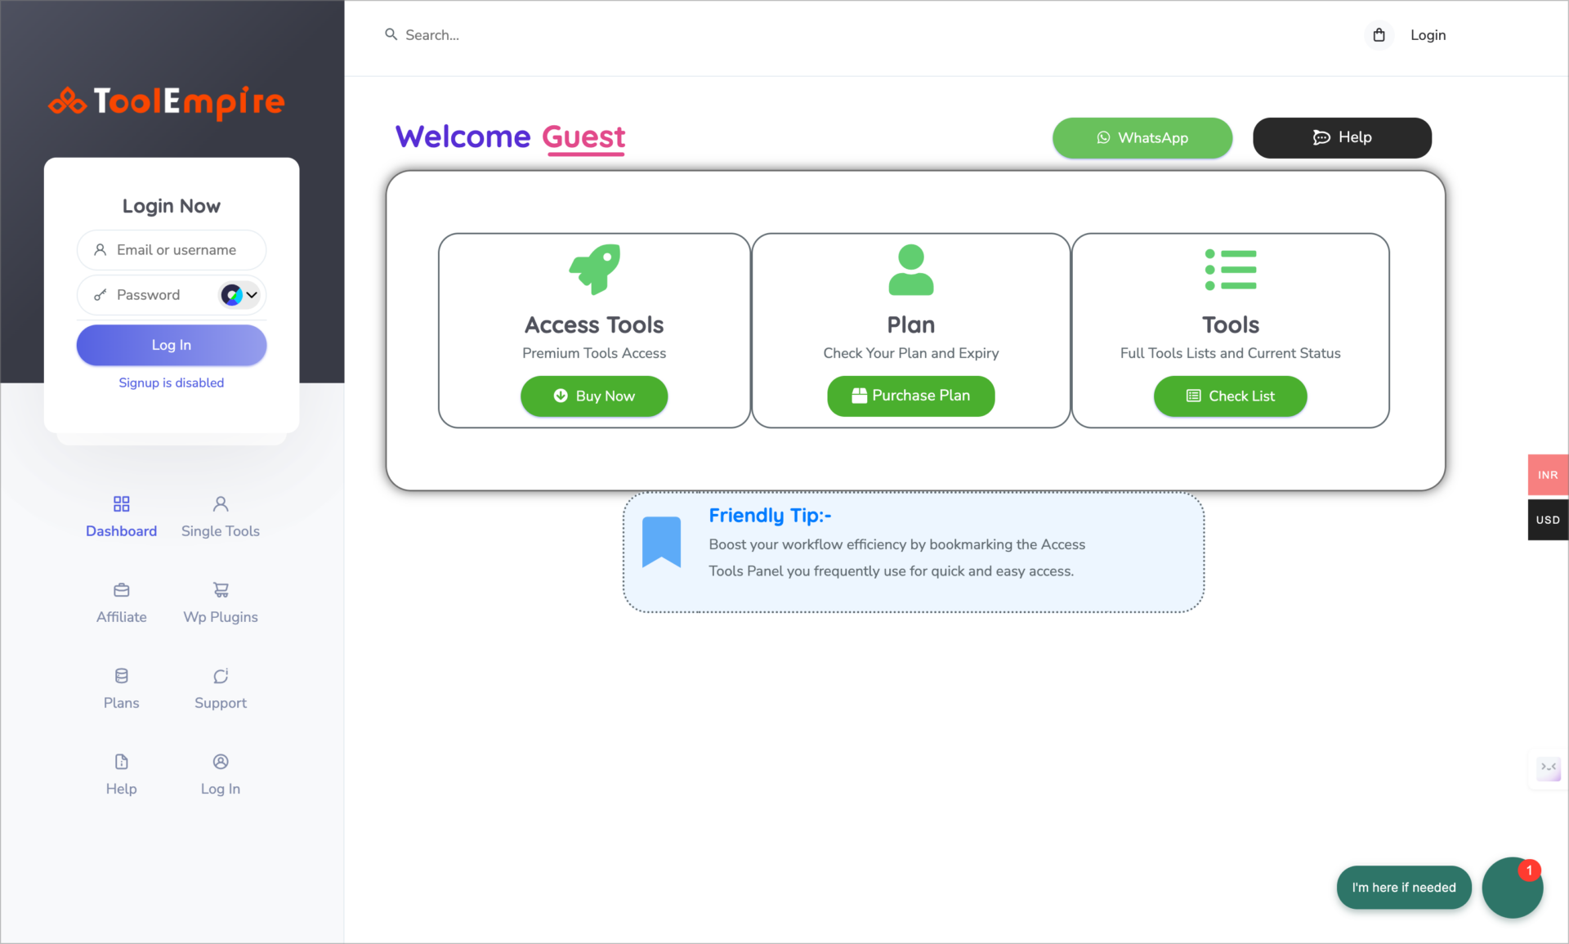Click the Check List button
Screen dimensions: 1569x944
1230,396
